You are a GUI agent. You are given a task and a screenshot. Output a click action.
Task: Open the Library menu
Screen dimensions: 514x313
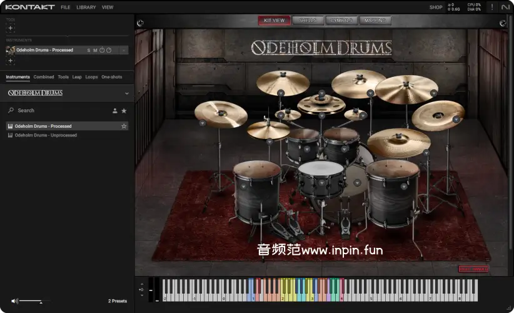pos(86,8)
